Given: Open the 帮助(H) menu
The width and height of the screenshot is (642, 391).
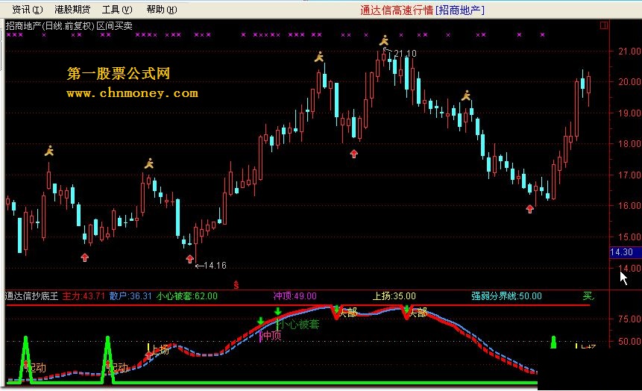Looking at the screenshot, I should point(162,10).
